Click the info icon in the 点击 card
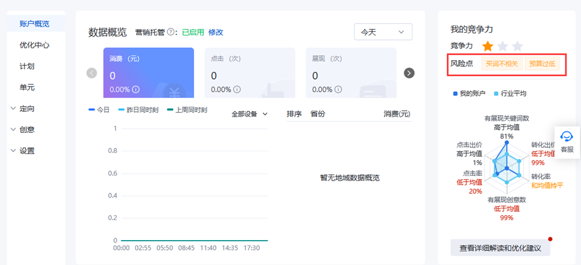 point(237,89)
